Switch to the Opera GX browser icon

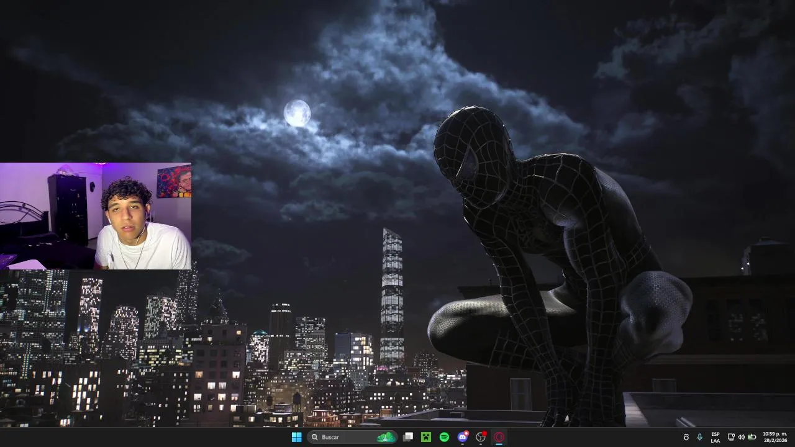point(499,437)
